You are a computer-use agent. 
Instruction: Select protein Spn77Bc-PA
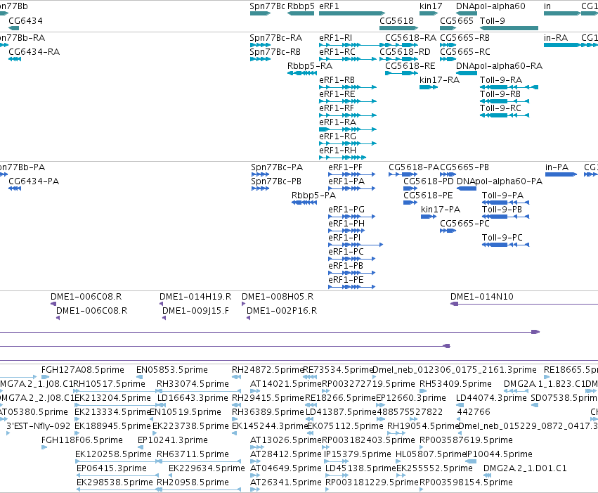pos(277,167)
